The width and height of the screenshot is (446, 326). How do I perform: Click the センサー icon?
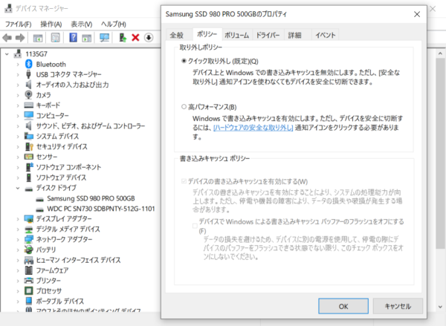[29, 157]
